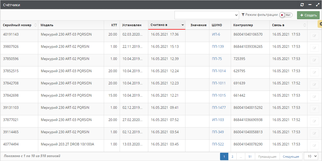Viewport: 322px width, 161px height.
Task: Click the refresh icon in the panel header
Action: pyautogui.click(x=302, y=5)
